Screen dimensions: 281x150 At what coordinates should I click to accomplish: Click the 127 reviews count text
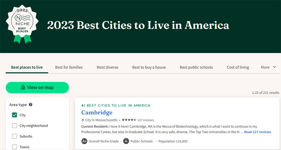tap(145, 120)
